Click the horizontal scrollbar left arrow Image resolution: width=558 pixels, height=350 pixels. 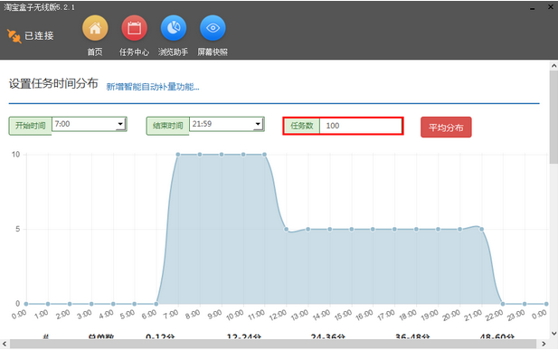coord(5,344)
